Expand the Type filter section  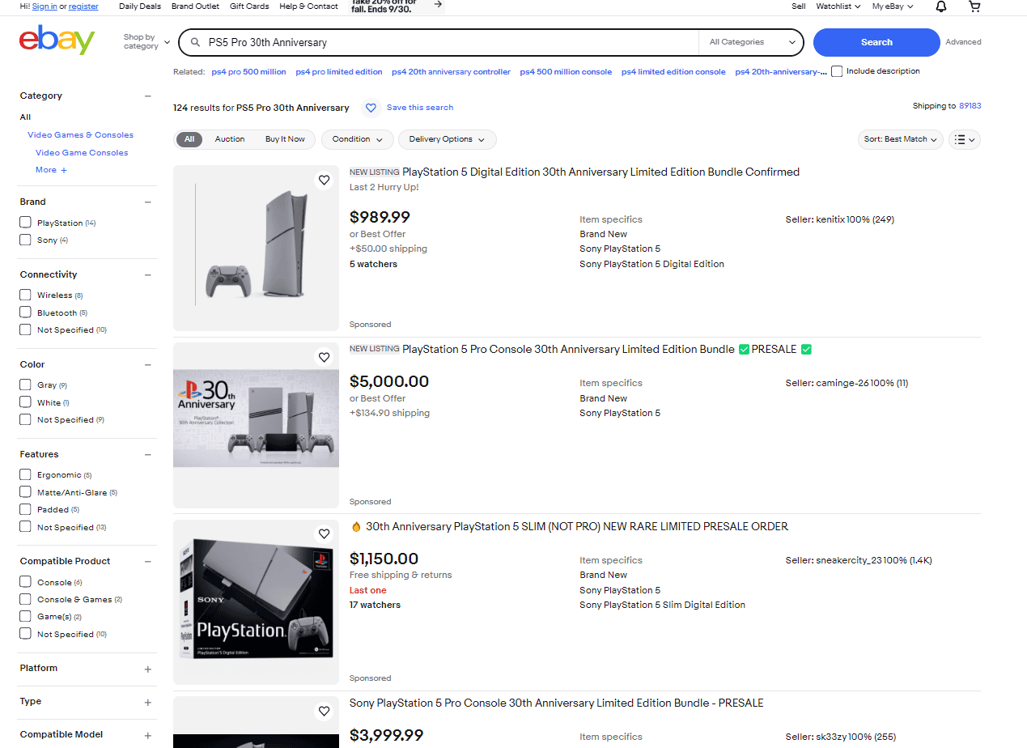147,703
